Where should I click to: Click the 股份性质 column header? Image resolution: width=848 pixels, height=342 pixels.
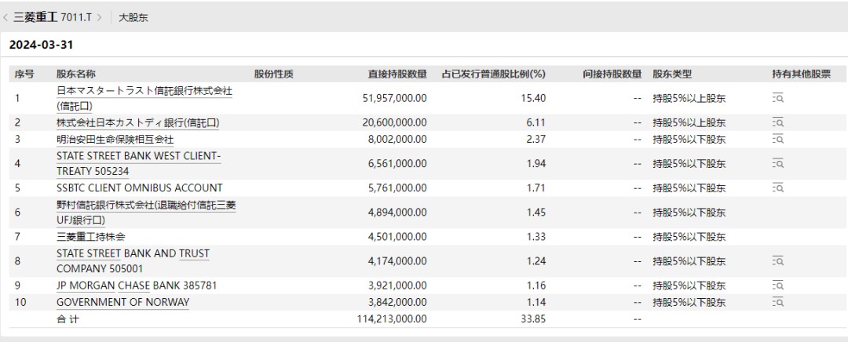pyautogui.click(x=274, y=74)
